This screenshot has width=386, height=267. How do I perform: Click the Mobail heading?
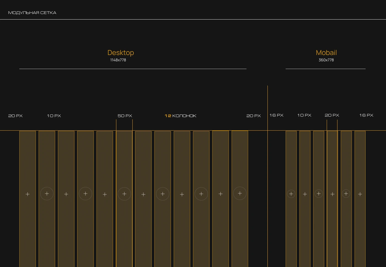coord(326,53)
